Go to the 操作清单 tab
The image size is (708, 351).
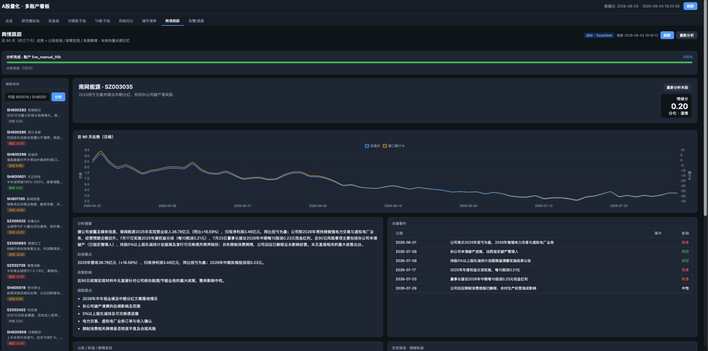pyautogui.click(x=149, y=21)
